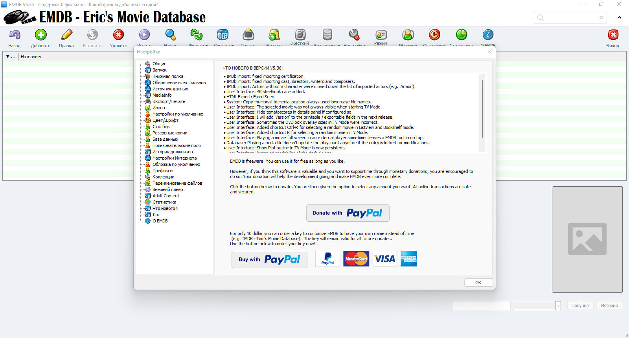629x338 pixels.
Task: Open Переименование файлов settings
Action: 177,183
